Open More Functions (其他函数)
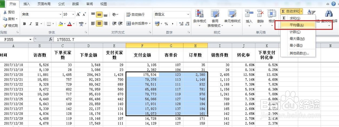This screenshot has width=339, height=127. [298, 53]
